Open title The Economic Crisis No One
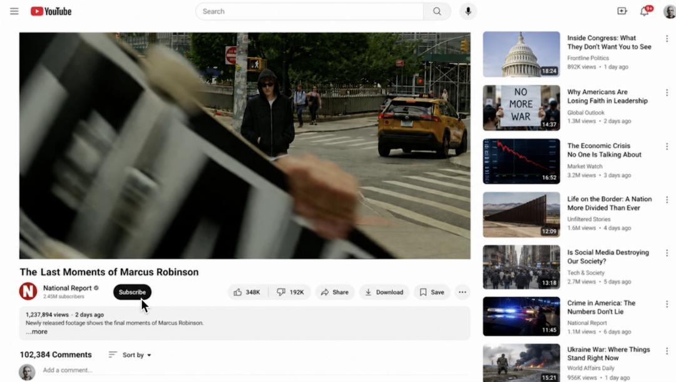The image size is (676, 382). click(604, 150)
